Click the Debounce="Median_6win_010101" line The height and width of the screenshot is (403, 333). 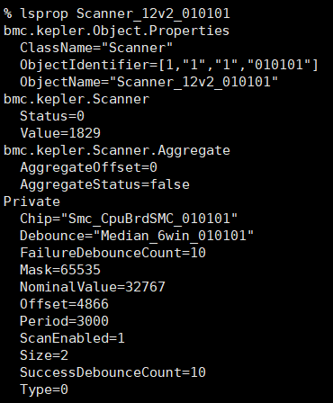[x=137, y=236]
